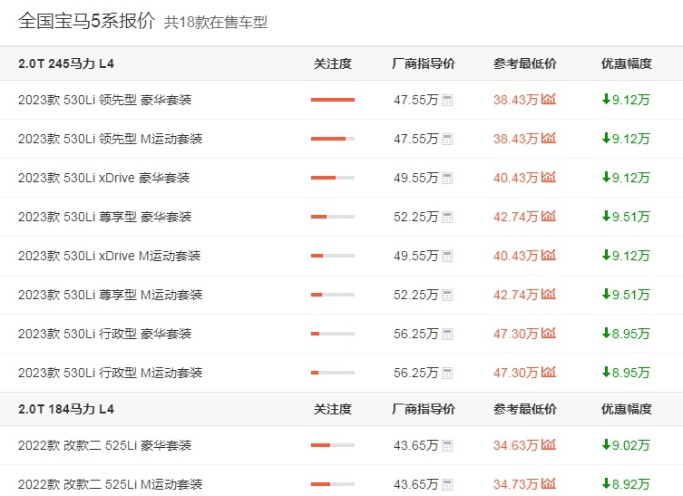Click discount 9.51万 on 尊享型 豪华套装 row
The image size is (683, 496).
click(626, 217)
